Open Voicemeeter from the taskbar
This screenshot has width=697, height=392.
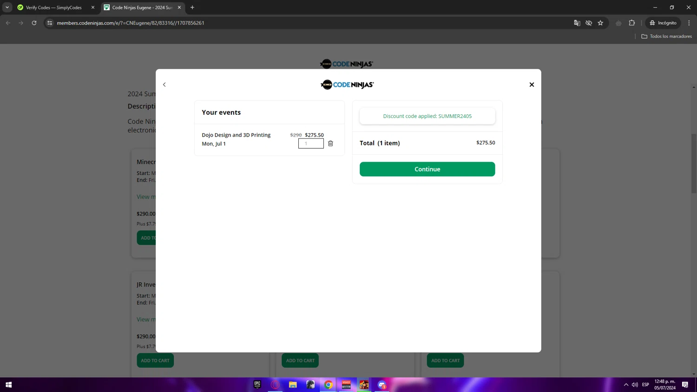click(x=346, y=385)
